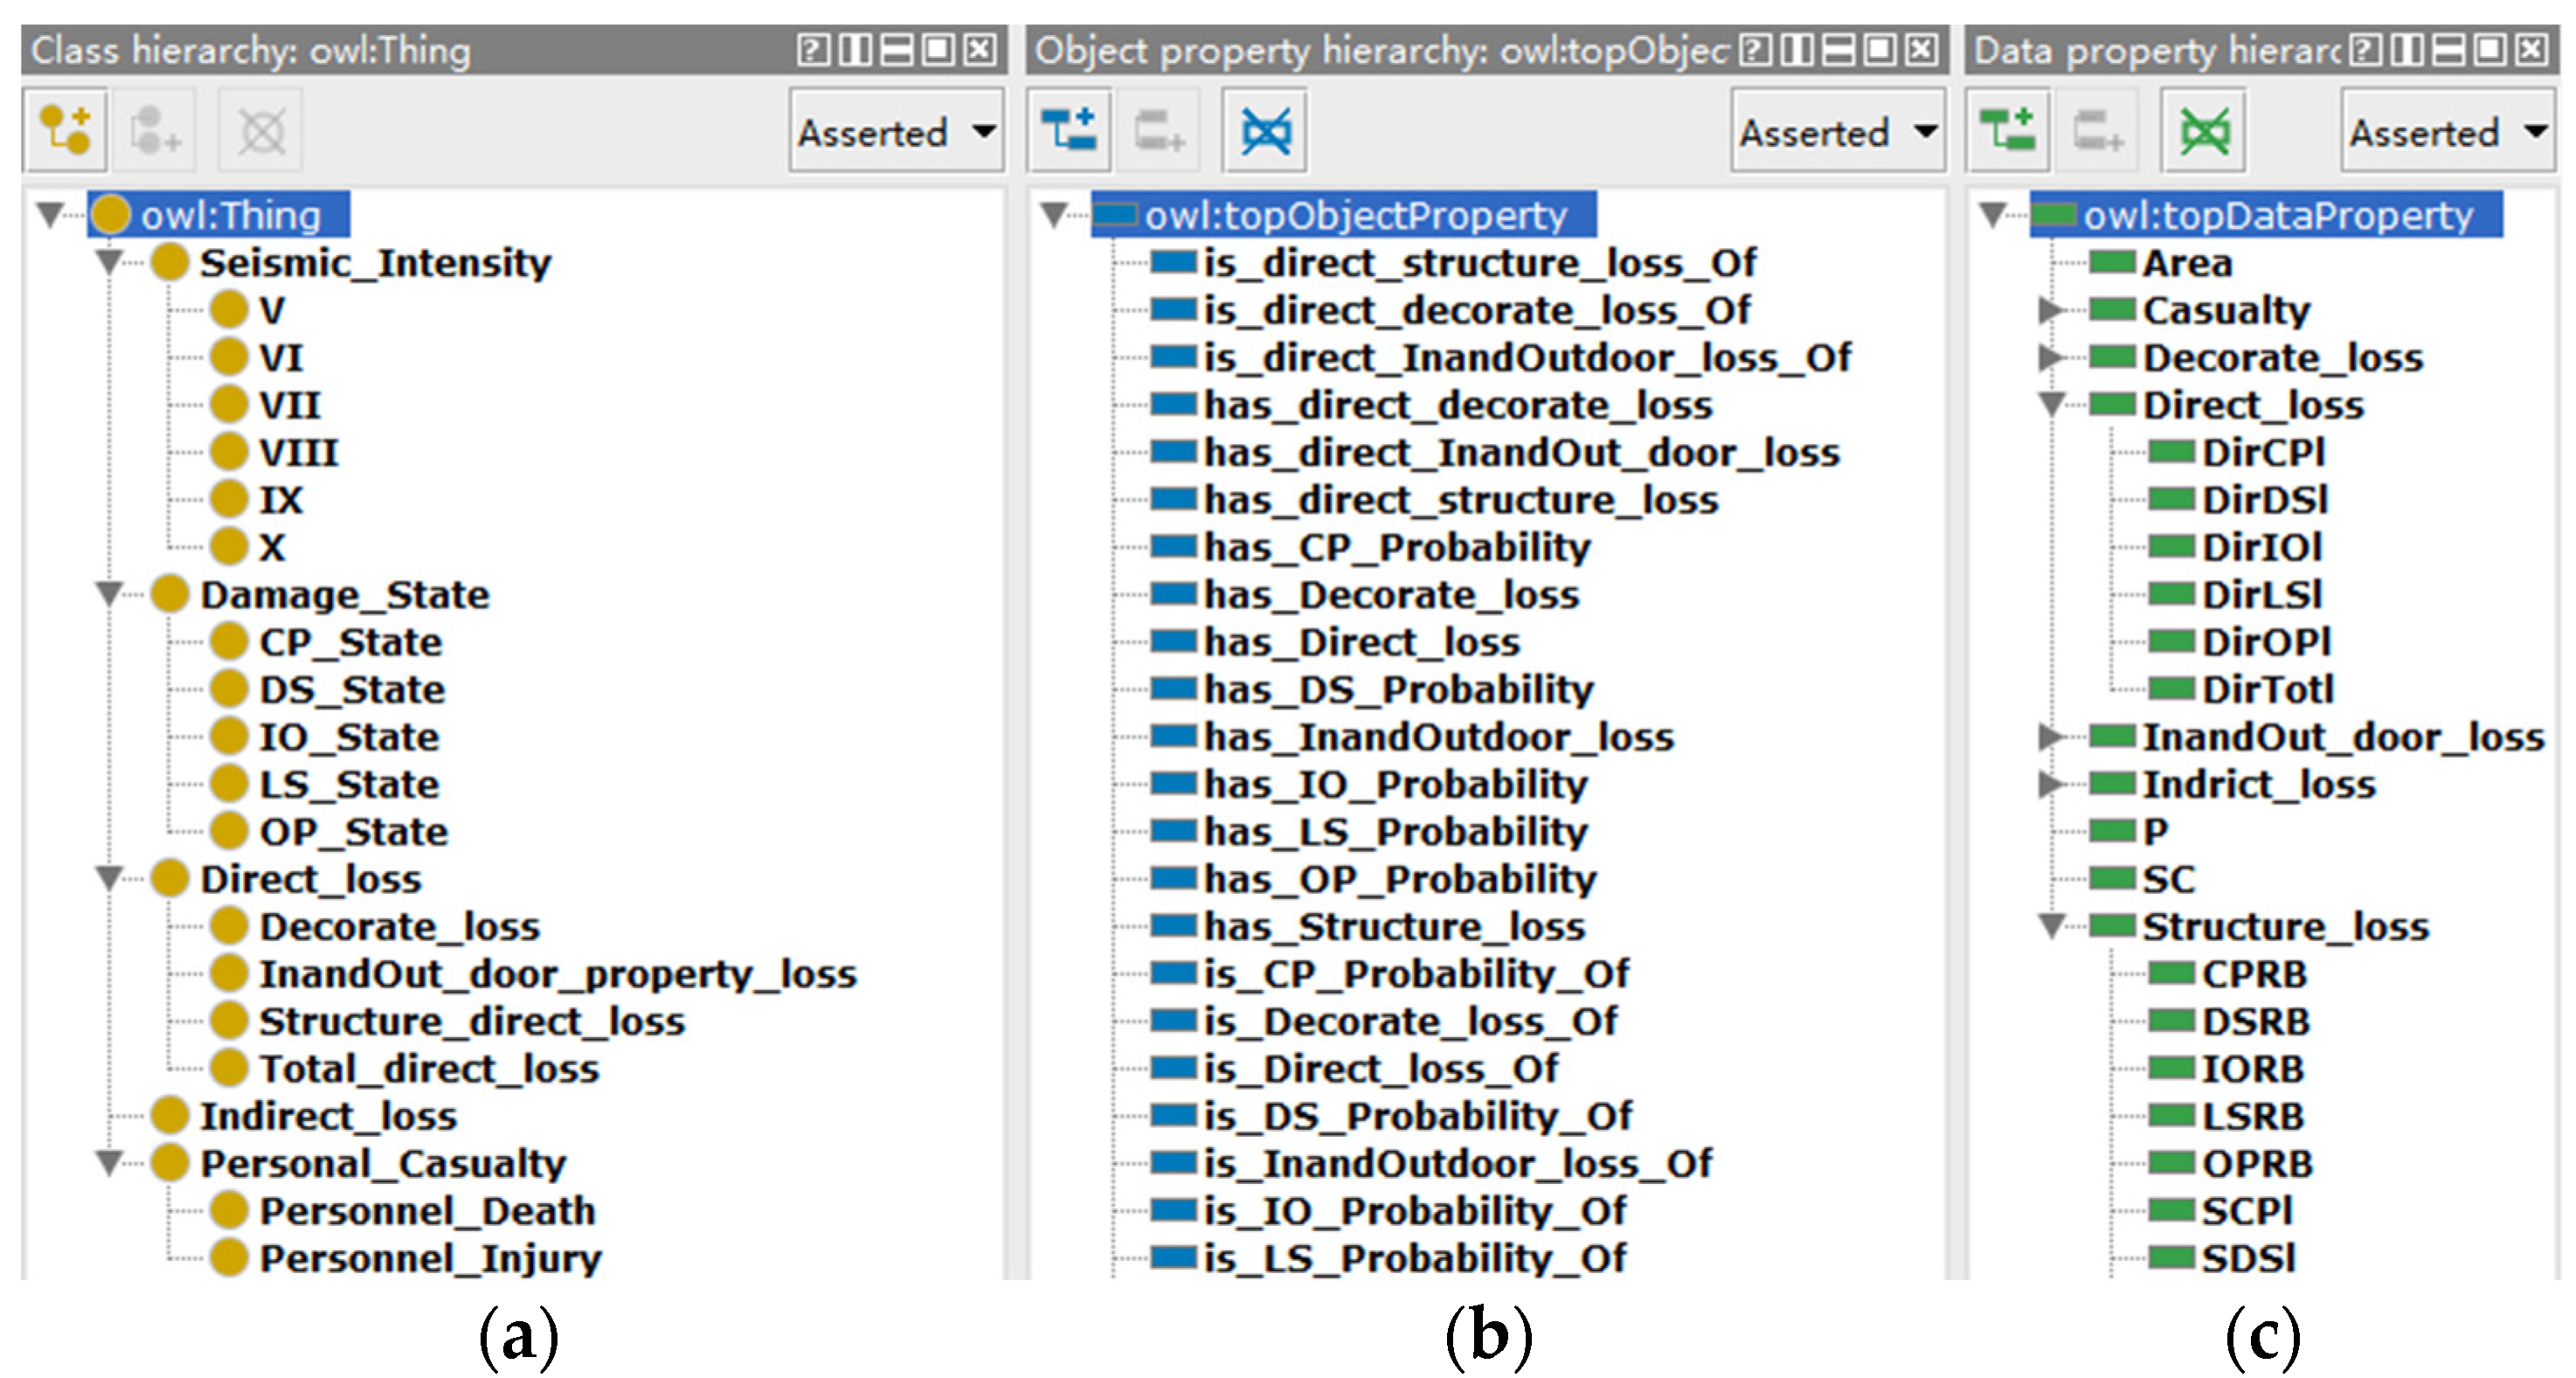The height and width of the screenshot is (1378, 2576).
Task: Collapse the Seismic_Intensity class node
Action: tap(109, 263)
